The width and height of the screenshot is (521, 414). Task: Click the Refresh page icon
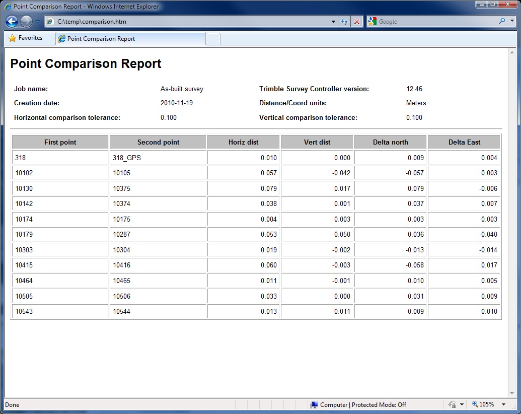[x=344, y=22]
